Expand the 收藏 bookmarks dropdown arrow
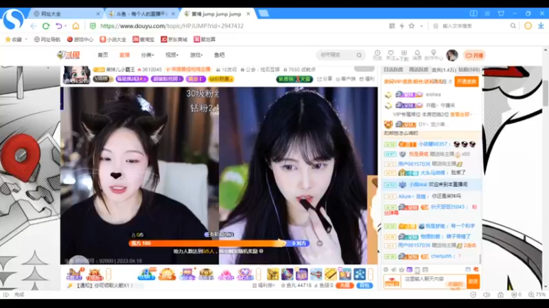This screenshot has width=549, height=308. coord(26,40)
